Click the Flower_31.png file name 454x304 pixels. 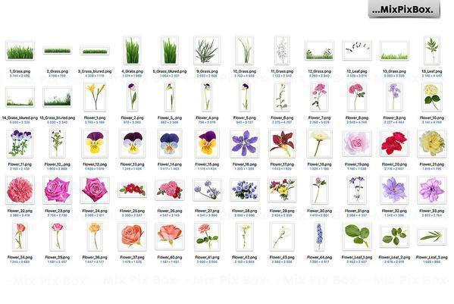click(357, 211)
